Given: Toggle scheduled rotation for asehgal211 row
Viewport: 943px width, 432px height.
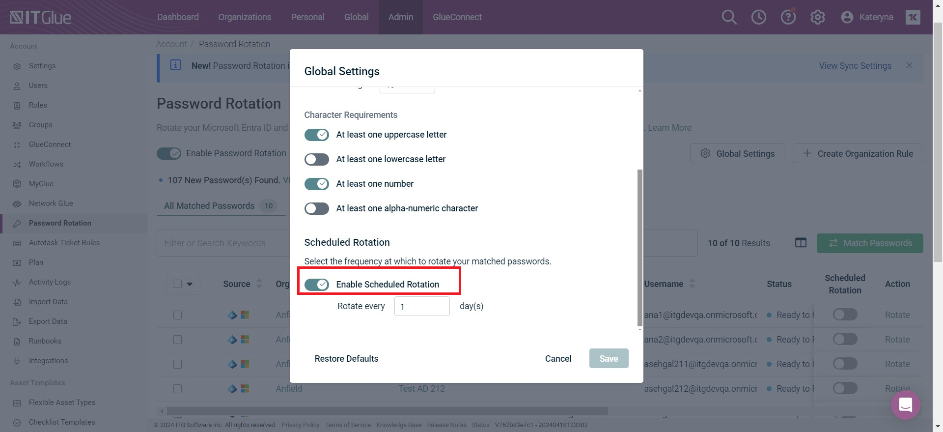Looking at the screenshot, I should (845, 364).
